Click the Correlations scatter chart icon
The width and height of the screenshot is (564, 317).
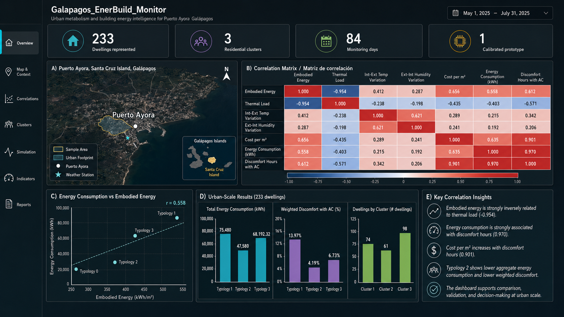(9, 99)
